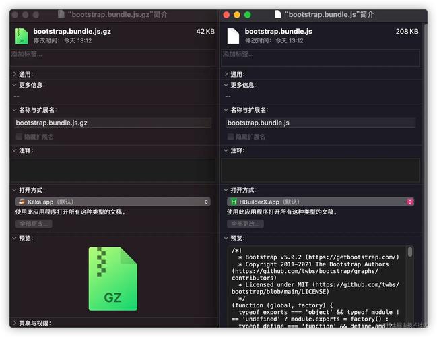The width and height of the screenshot is (437, 337).
Task: Click 全部更改 button in the js window
Action: pyautogui.click(x=245, y=224)
